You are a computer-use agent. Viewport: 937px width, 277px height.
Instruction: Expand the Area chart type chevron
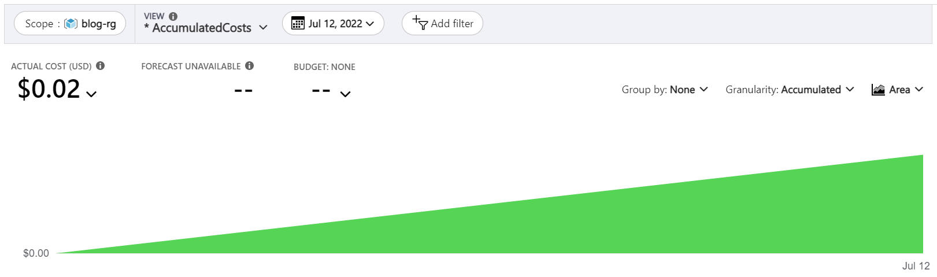coord(919,90)
